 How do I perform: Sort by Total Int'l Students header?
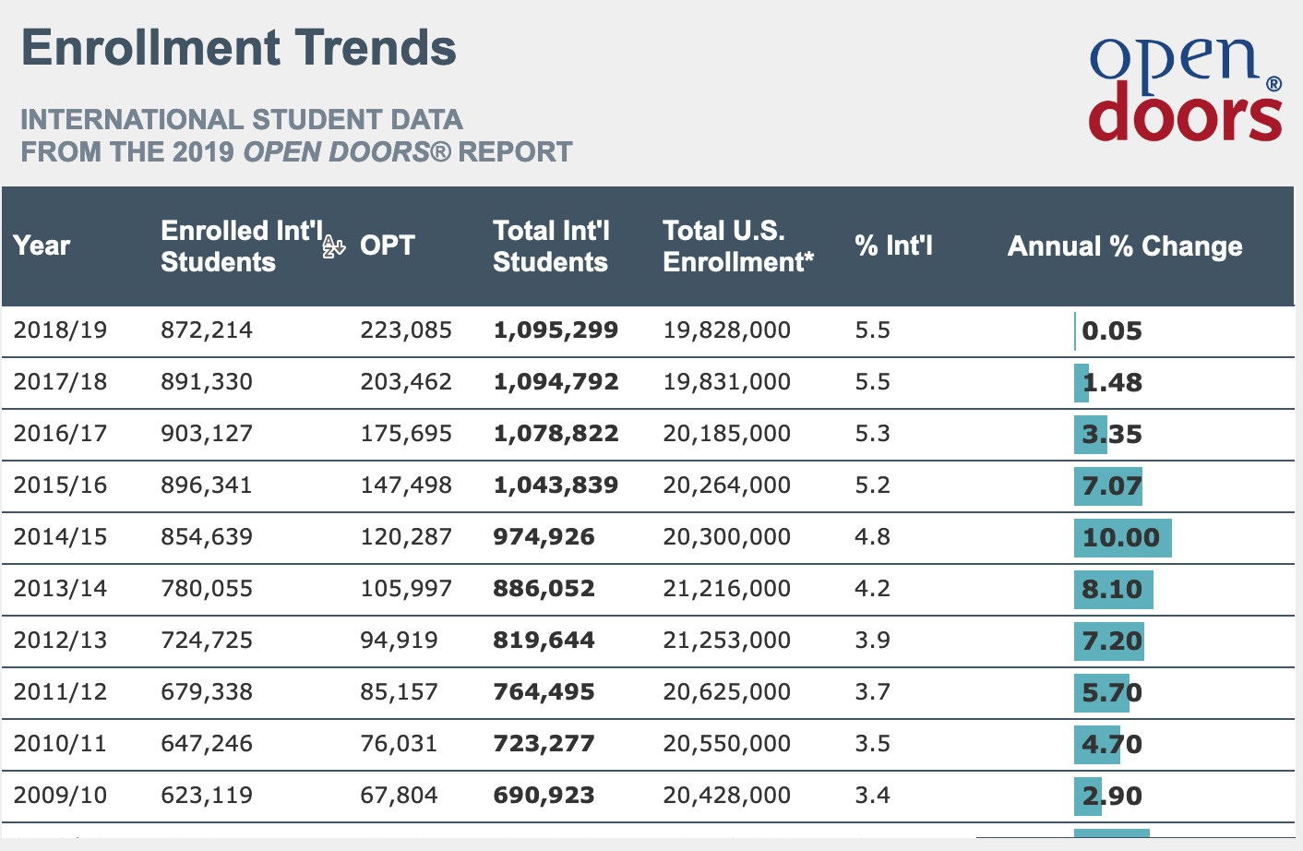pos(551,246)
